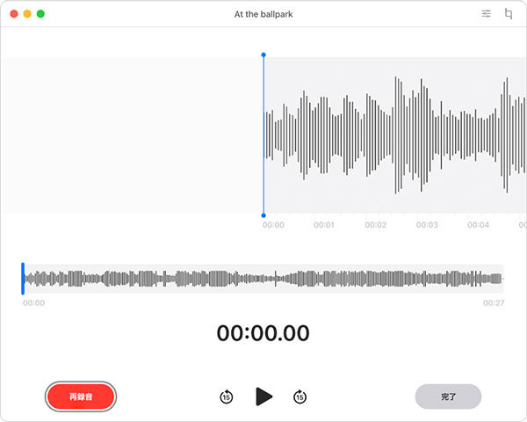Activate the trim crop icon
The height and width of the screenshot is (422, 527).
(x=509, y=14)
